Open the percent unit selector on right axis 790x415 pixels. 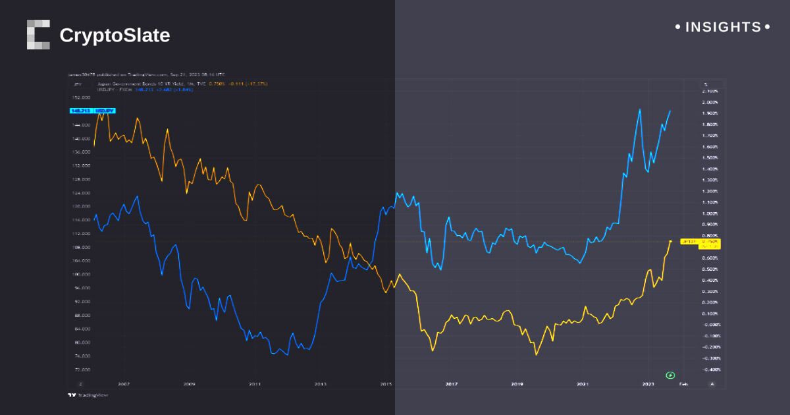point(705,84)
